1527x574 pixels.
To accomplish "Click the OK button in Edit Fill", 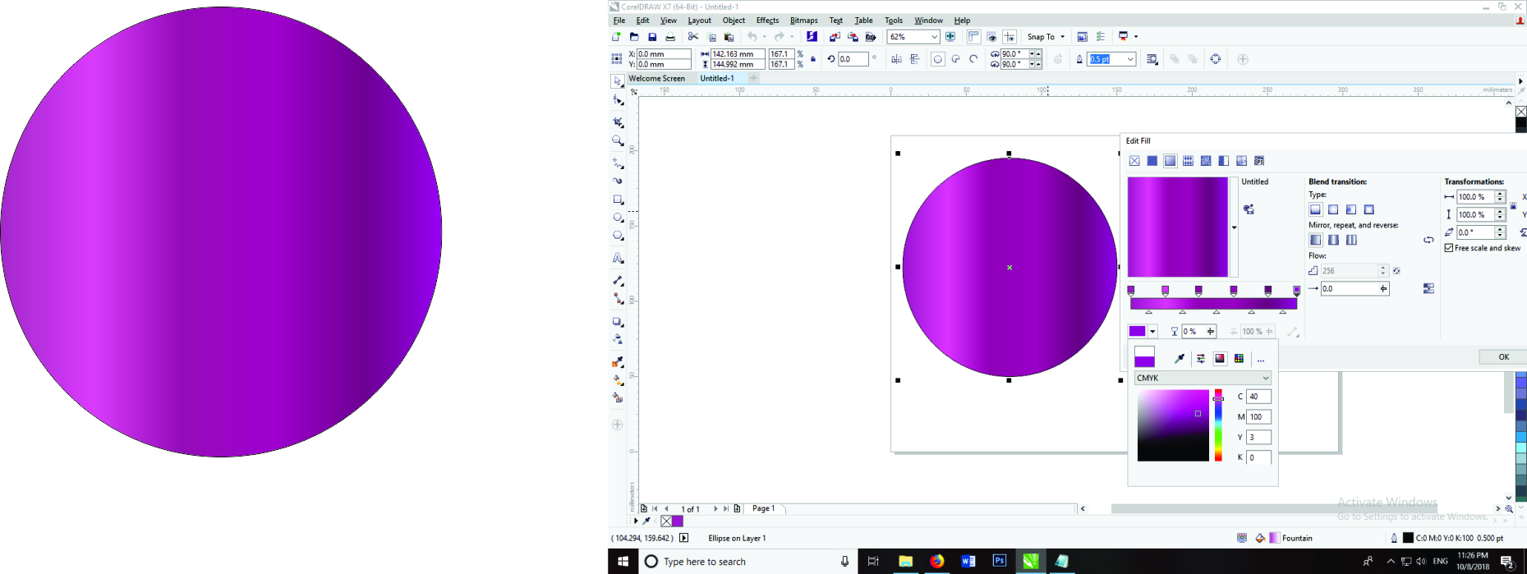I will pos(1503,356).
